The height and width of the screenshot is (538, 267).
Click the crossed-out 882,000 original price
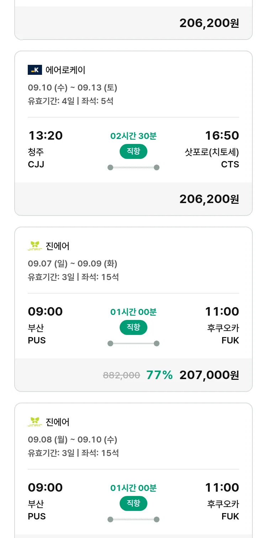point(121,375)
